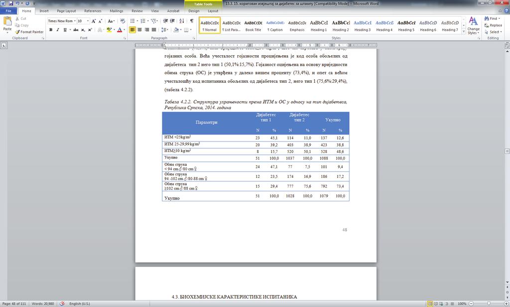Expand the Styles gallery More arrow
510x307 pixels.
click(x=464, y=31)
